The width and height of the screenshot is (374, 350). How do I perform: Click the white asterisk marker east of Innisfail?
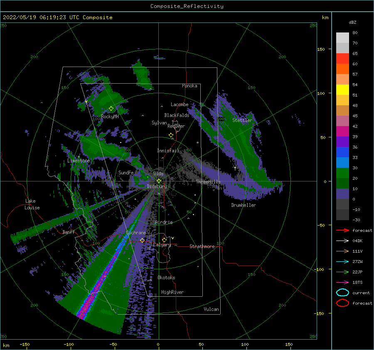tap(197, 143)
